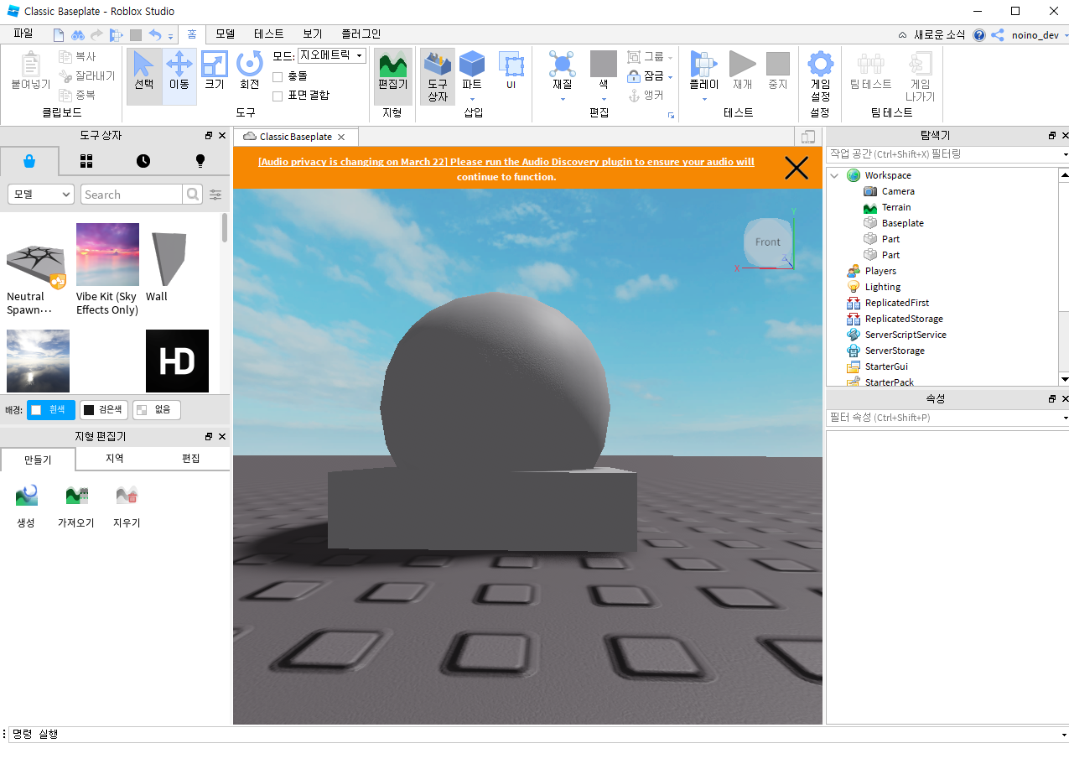Open the 모델 category dropdown in toolbox
This screenshot has width=1069, height=764.
coord(41,195)
